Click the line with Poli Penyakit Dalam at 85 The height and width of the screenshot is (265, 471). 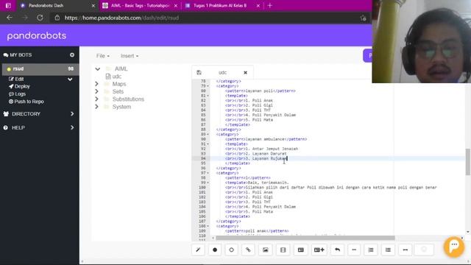[261, 115]
